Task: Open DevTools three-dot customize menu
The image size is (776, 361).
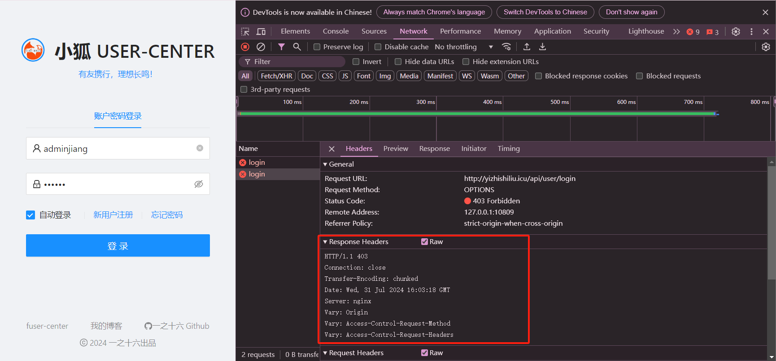Action: (751, 31)
